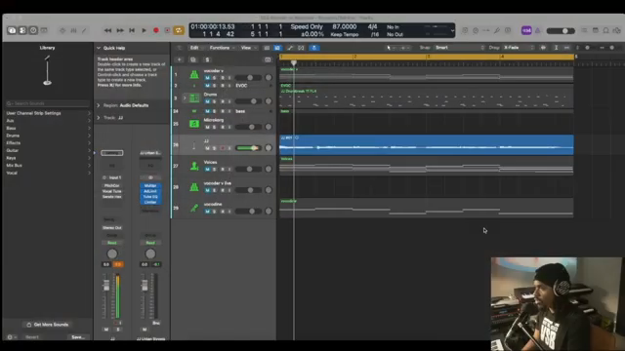The image size is (625, 351).
Task: Open the Note Pads button
Action: (x=595, y=30)
